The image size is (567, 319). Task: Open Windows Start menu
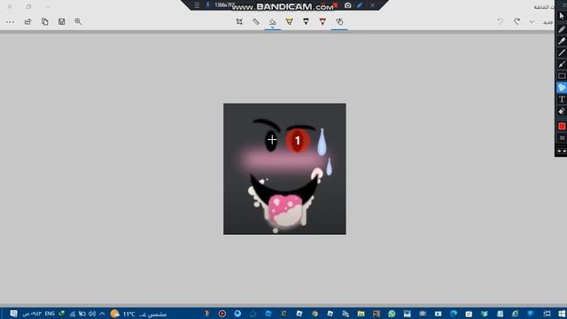(561, 314)
